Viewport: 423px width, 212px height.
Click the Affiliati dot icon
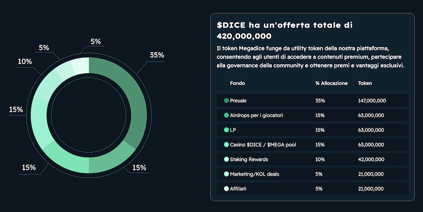pos(226,188)
